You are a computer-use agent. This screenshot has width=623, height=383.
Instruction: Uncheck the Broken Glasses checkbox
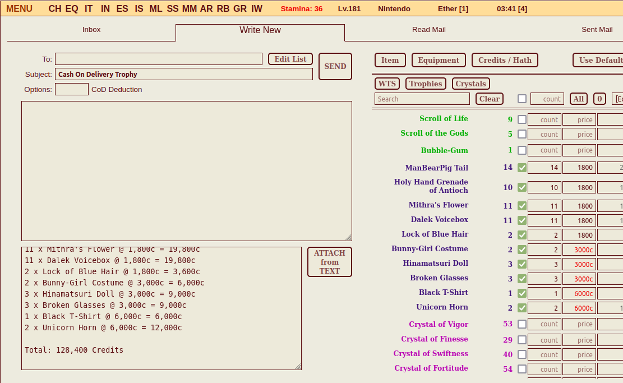[x=522, y=279]
